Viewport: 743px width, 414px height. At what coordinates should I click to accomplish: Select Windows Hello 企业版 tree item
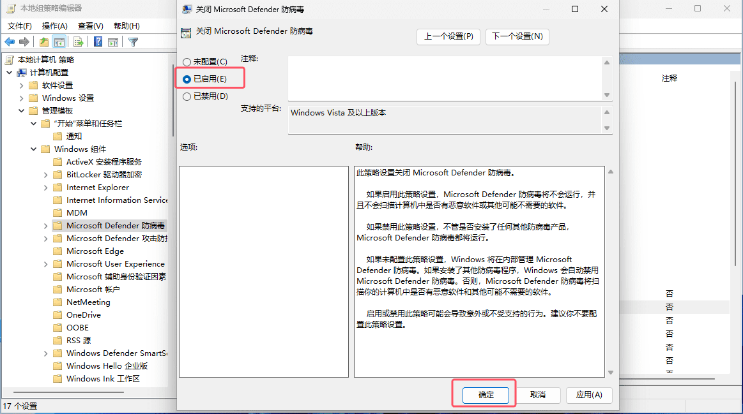[x=107, y=366]
